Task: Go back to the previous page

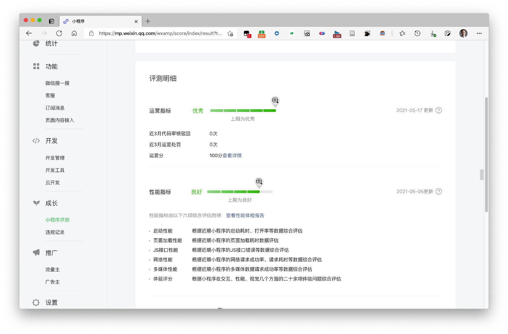Action: point(29,33)
